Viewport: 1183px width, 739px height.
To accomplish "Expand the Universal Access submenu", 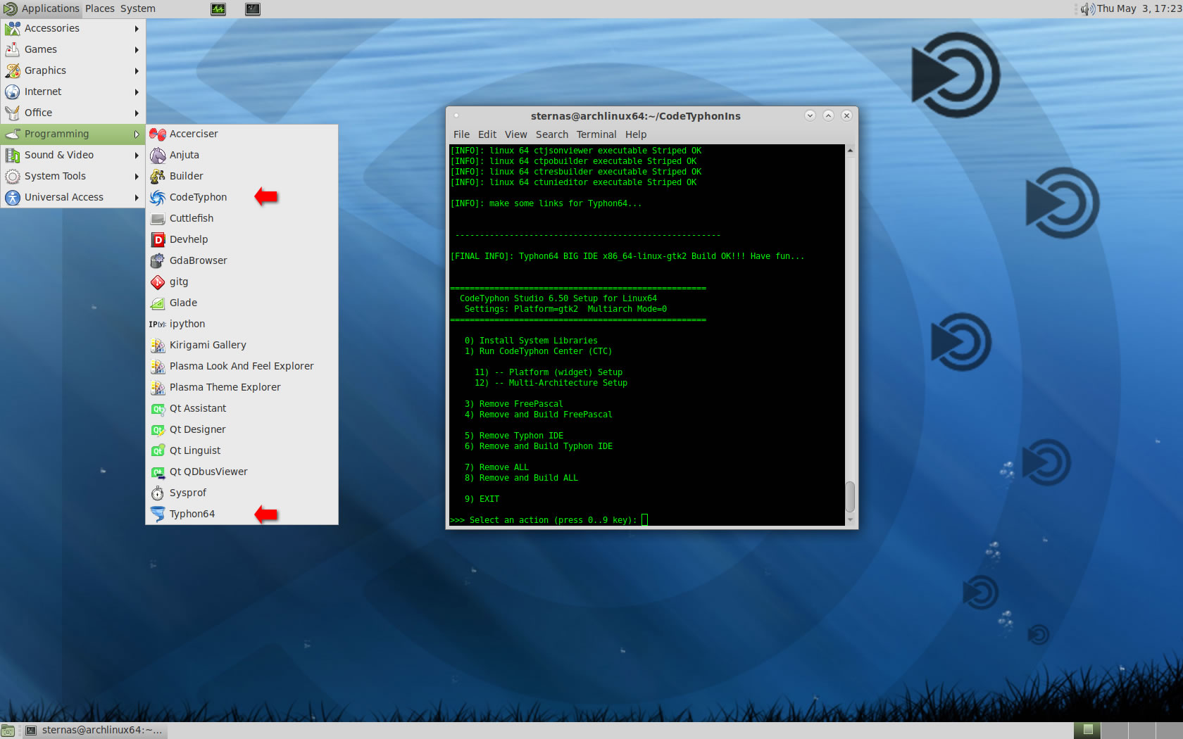I will coord(73,197).
